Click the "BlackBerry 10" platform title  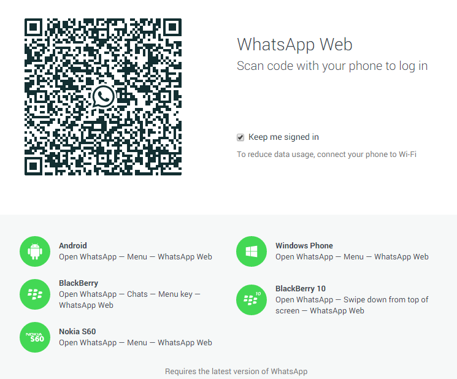pos(301,289)
